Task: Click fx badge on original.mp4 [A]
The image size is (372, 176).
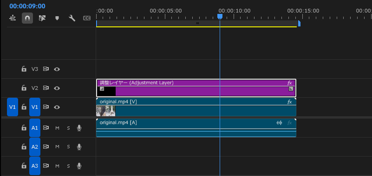Action: click(289, 123)
